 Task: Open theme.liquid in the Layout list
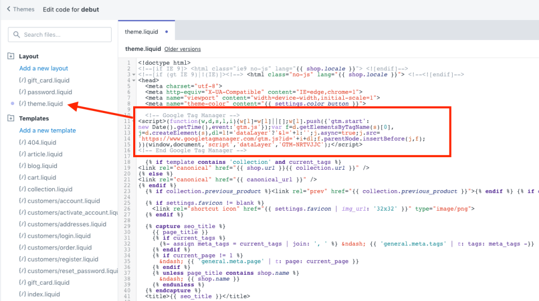coord(45,104)
